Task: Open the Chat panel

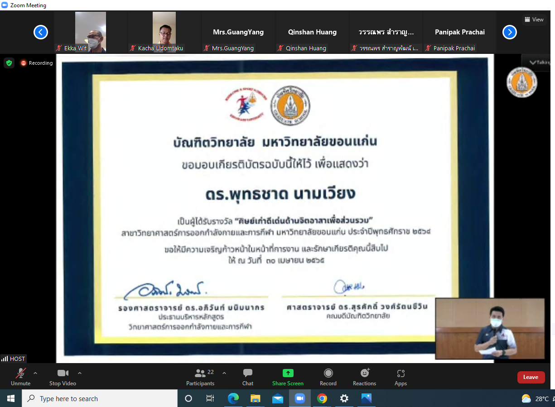Action: click(x=247, y=377)
